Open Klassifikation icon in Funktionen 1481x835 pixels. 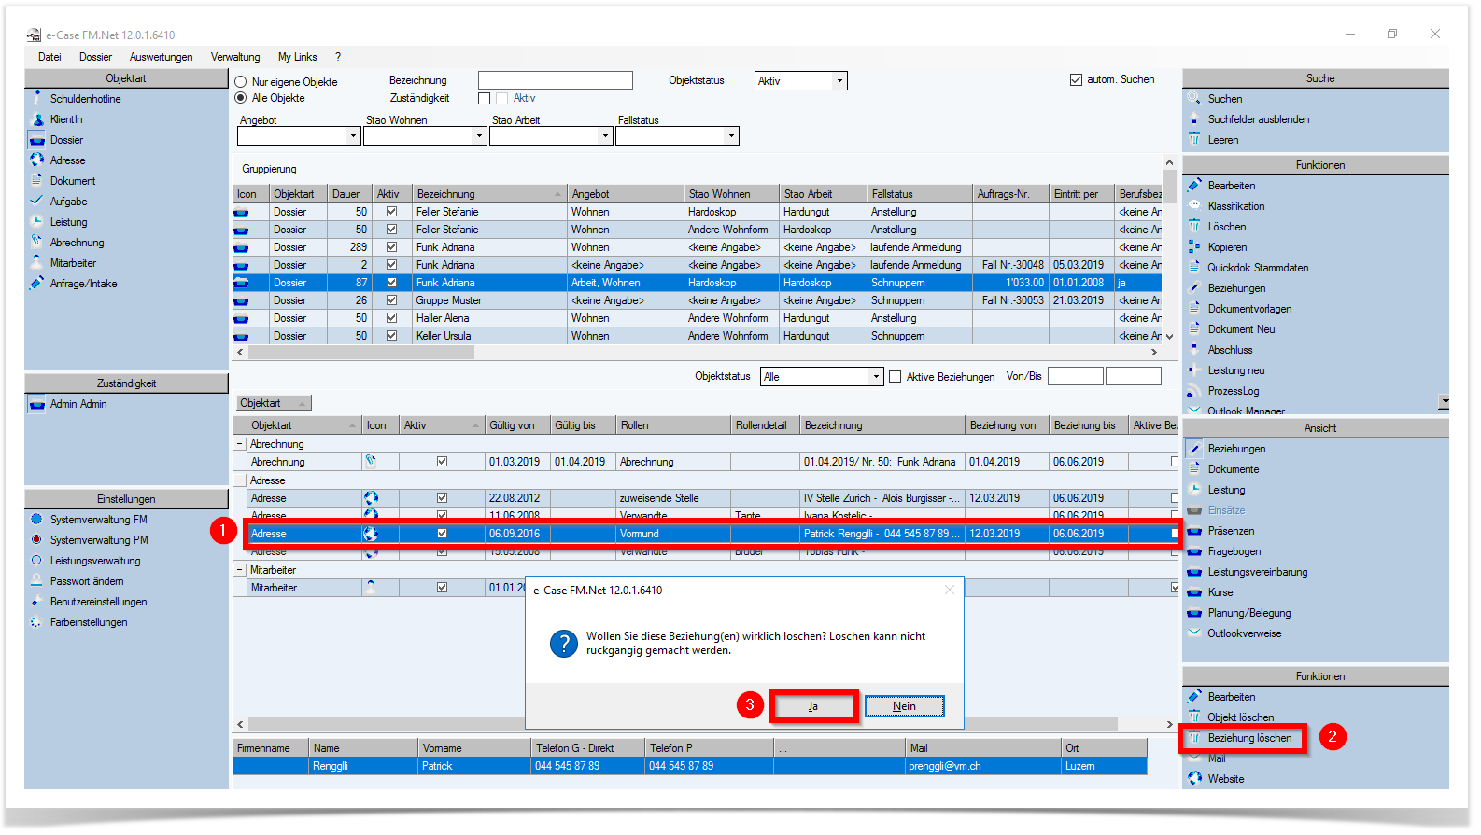[1194, 206]
